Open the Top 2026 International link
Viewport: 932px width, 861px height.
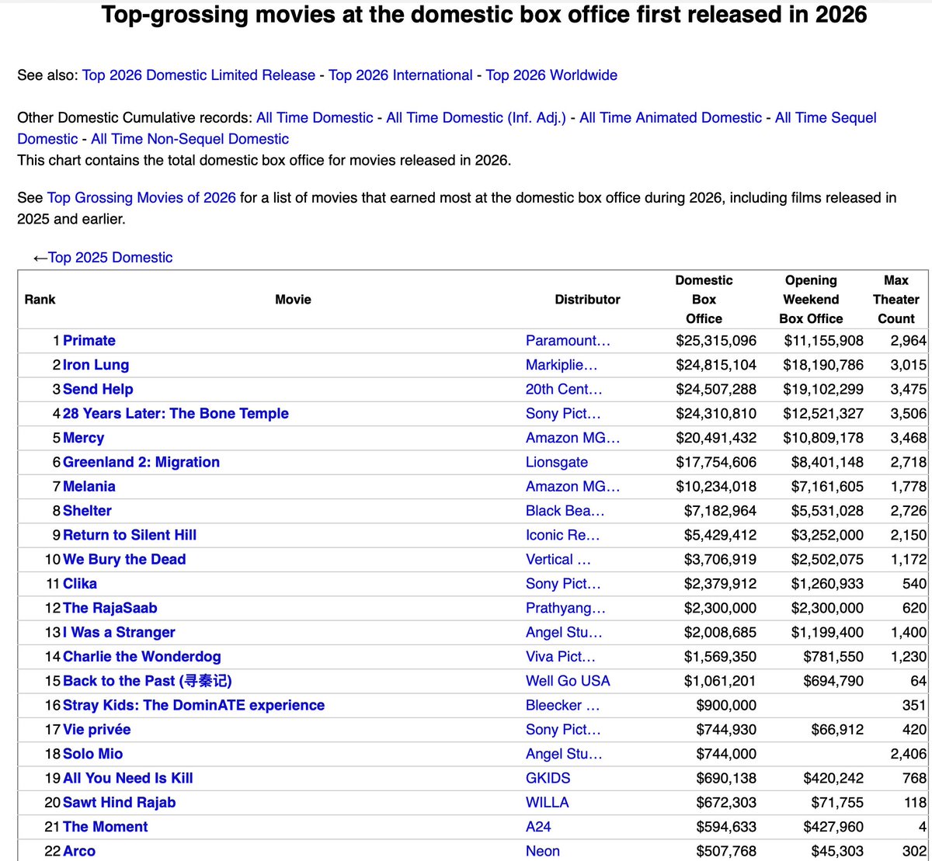click(400, 75)
